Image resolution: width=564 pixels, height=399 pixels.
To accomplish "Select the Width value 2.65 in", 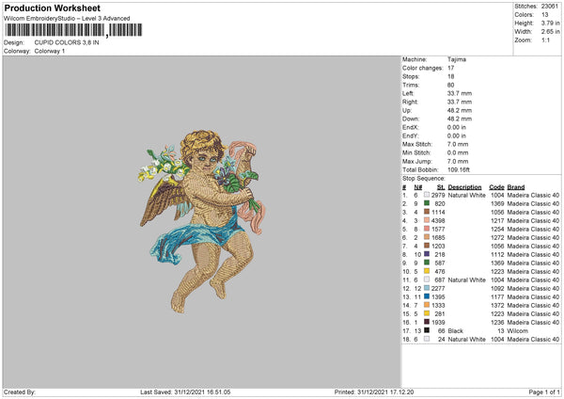I will click(550, 32).
